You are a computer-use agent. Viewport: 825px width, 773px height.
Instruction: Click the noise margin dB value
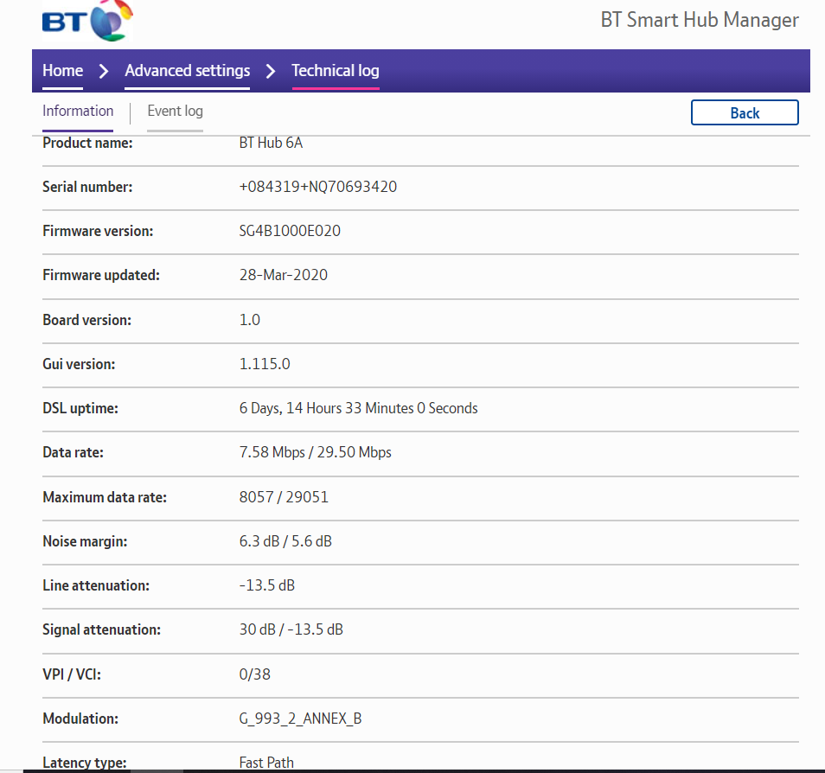pyautogui.click(x=285, y=542)
